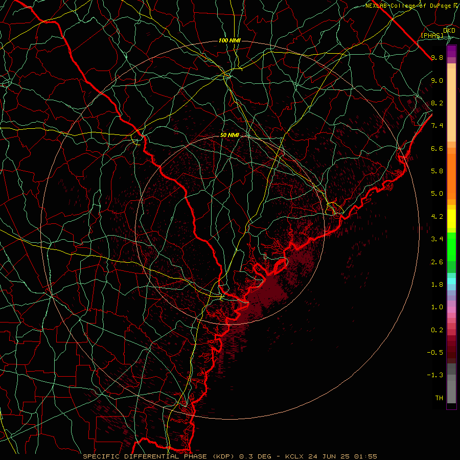This screenshot has height=460, width=460.
Task: Click the 9.0 scale label
Action: coord(437,80)
